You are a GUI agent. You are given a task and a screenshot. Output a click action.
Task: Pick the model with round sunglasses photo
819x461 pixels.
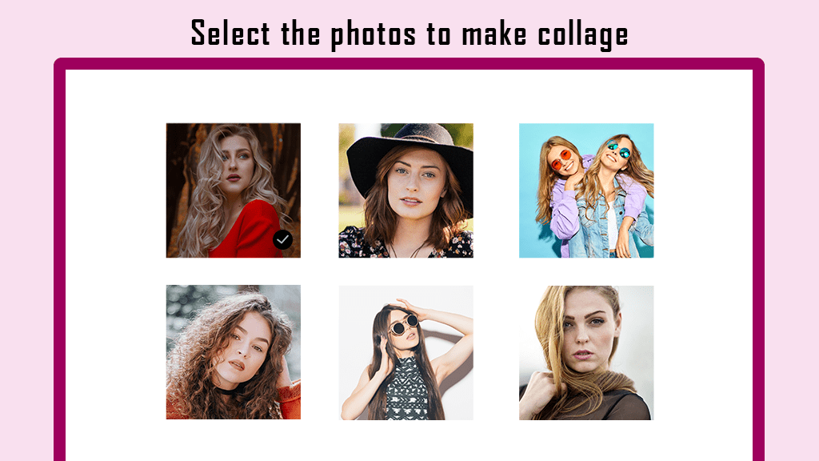tap(406, 353)
